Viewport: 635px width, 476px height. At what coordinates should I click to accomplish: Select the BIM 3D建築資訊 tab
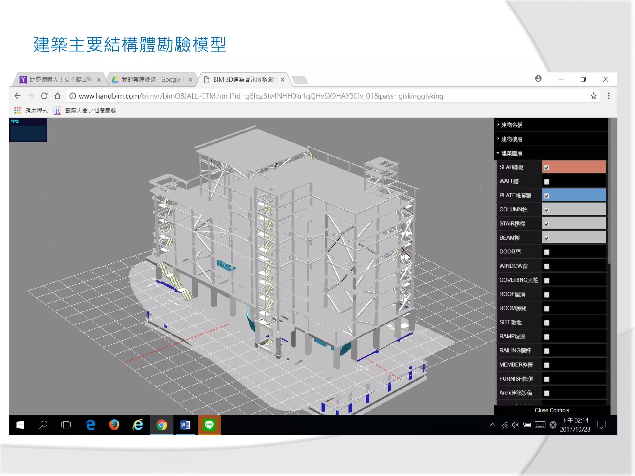244,80
